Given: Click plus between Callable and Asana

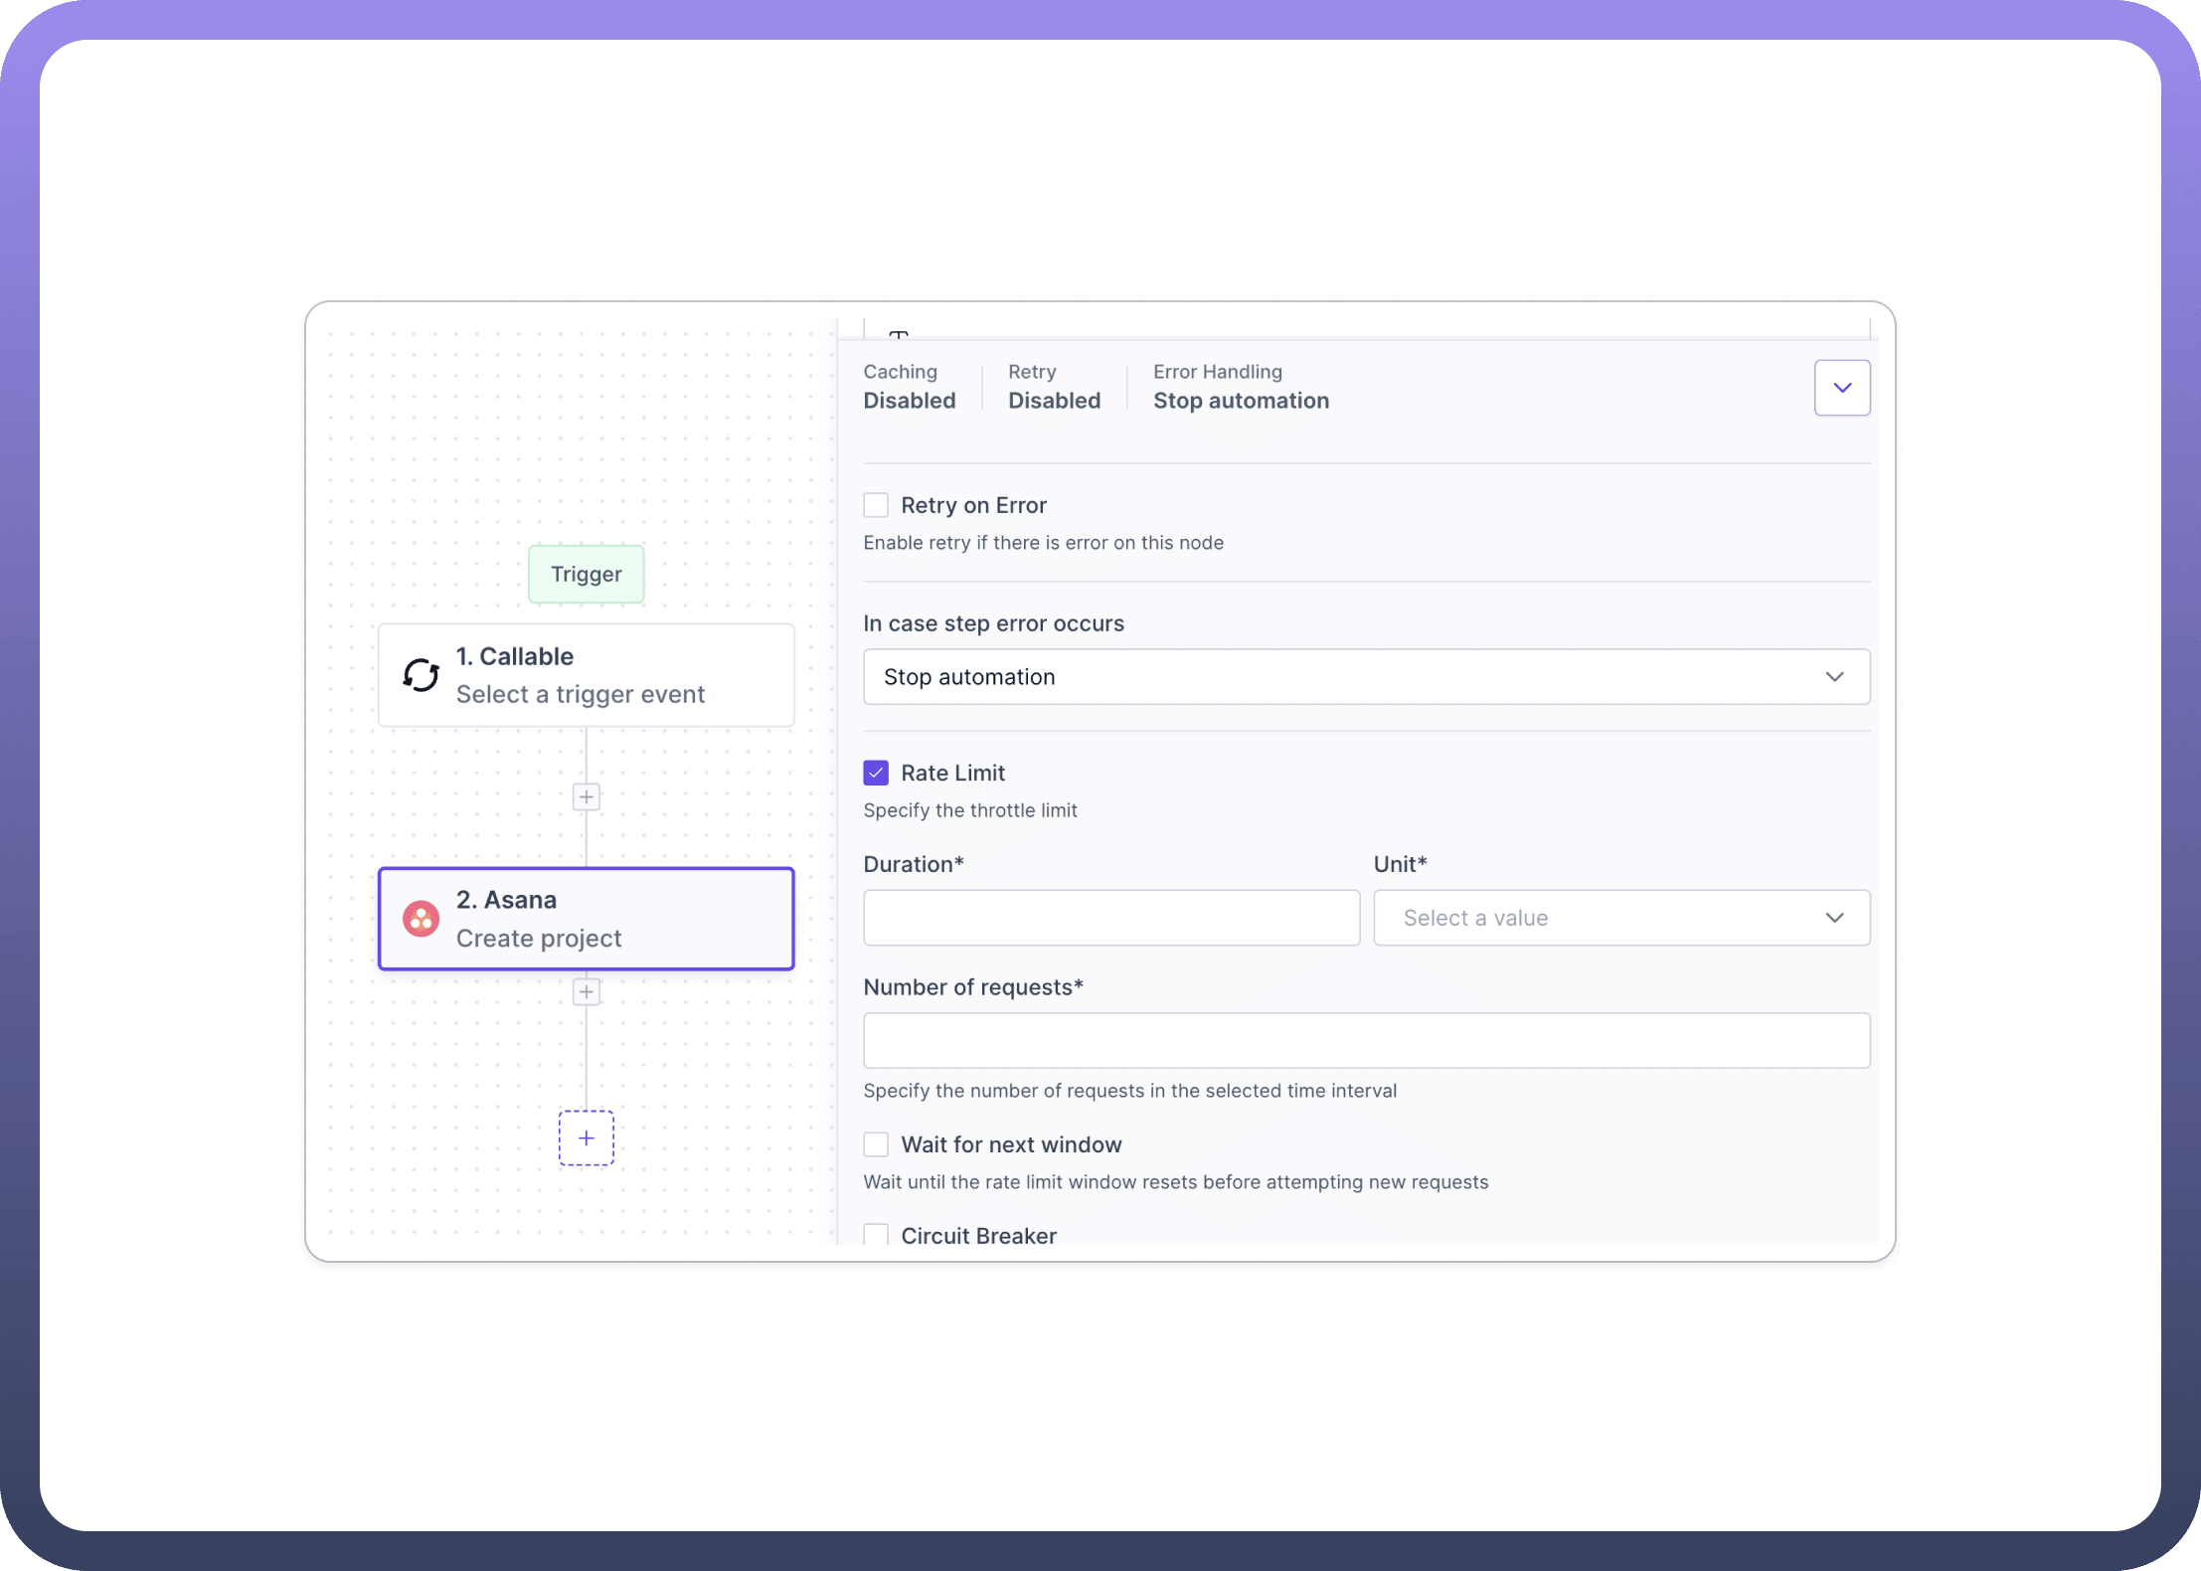Looking at the screenshot, I should 587,796.
